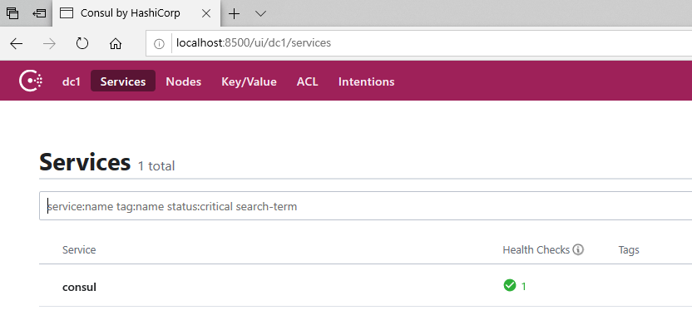
Task: Go to the browser home page
Action: pyautogui.click(x=115, y=43)
